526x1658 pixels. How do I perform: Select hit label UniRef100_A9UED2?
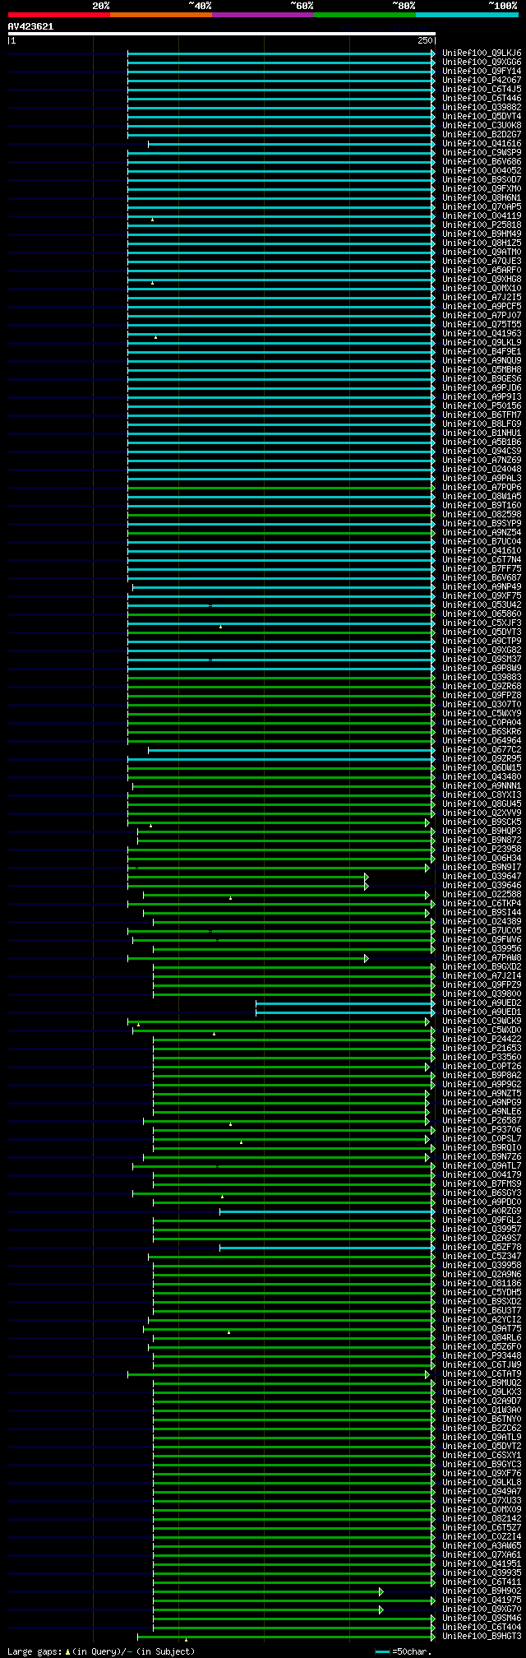(x=482, y=1003)
